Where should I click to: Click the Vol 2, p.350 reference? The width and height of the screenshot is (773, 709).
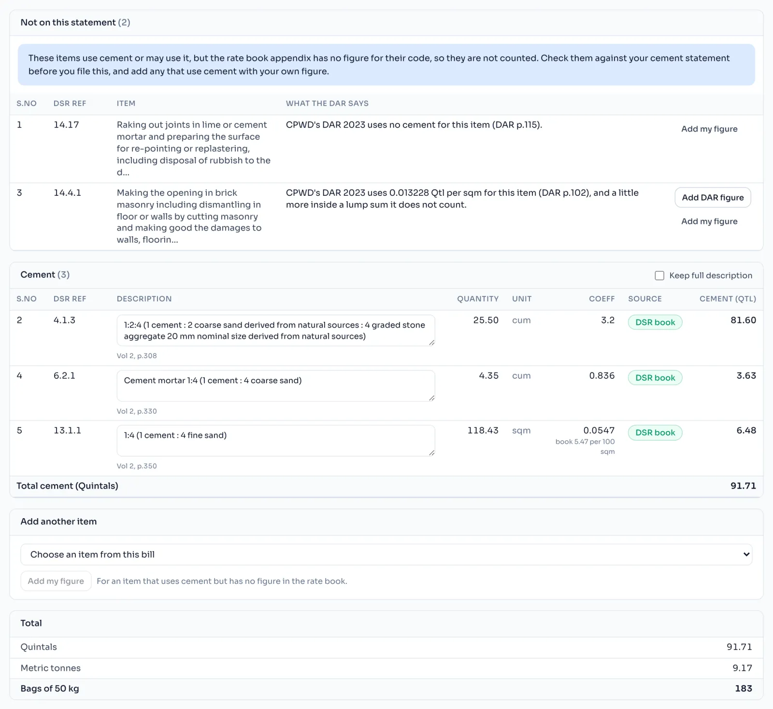pos(137,466)
